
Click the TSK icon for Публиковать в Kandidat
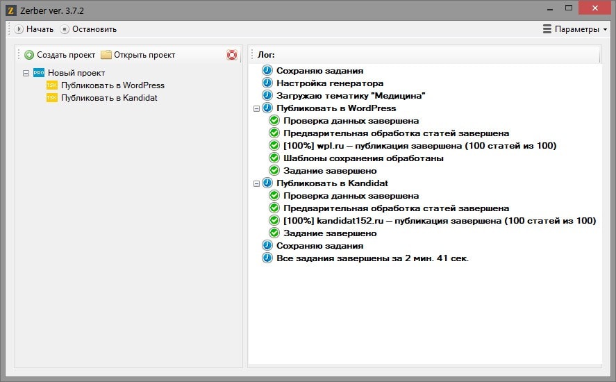52,98
